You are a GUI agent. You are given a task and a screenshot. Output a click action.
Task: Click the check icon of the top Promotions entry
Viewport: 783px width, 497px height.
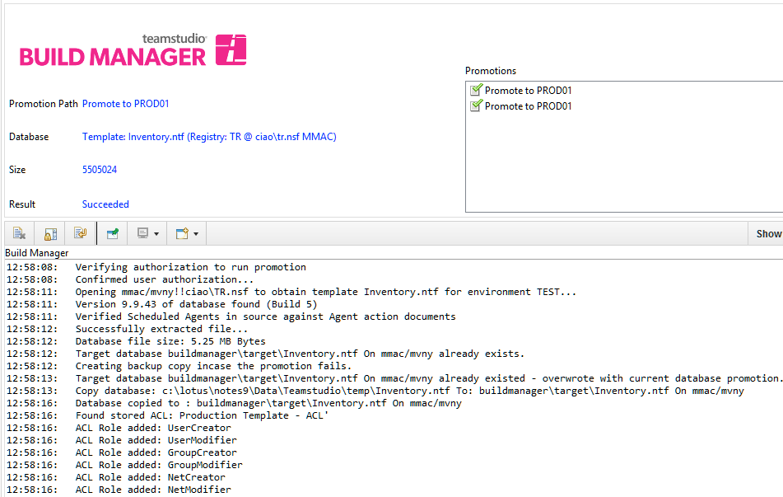pos(477,90)
